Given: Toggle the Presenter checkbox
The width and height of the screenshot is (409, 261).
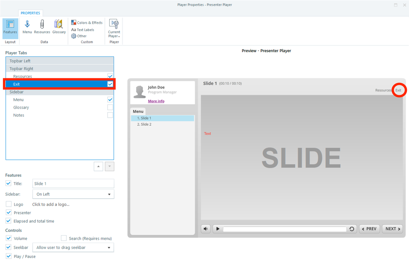Looking at the screenshot, I should click(x=9, y=213).
